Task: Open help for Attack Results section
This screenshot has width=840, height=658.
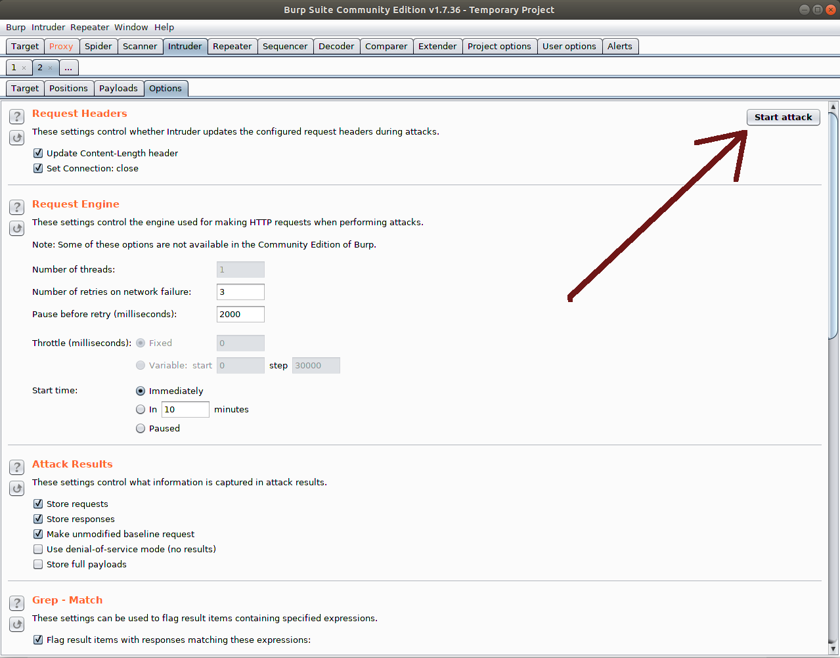Action: pyautogui.click(x=17, y=468)
